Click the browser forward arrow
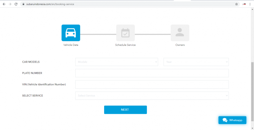 [x=10, y=4]
